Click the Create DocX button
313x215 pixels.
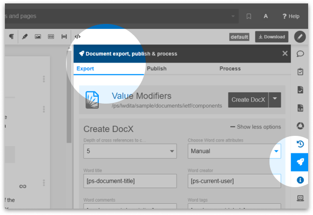[x=247, y=99]
